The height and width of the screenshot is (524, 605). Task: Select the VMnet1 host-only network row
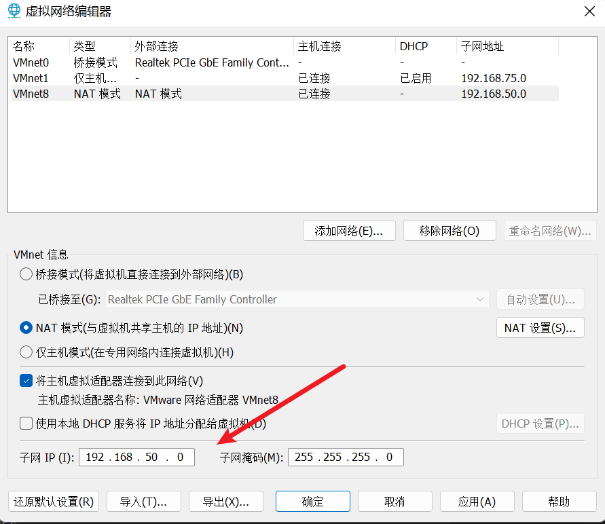[x=31, y=78]
